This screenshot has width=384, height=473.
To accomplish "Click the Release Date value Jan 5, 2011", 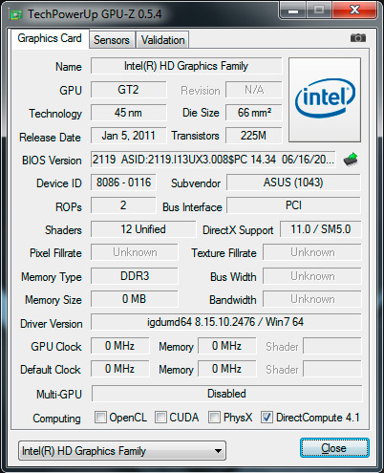I will (x=128, y=136).
